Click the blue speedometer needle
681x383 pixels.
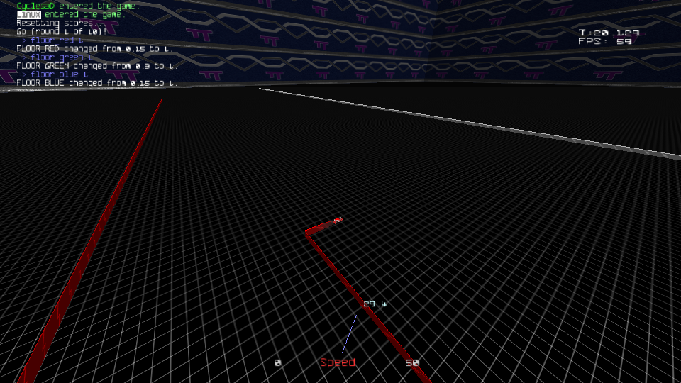click(349, 334)
